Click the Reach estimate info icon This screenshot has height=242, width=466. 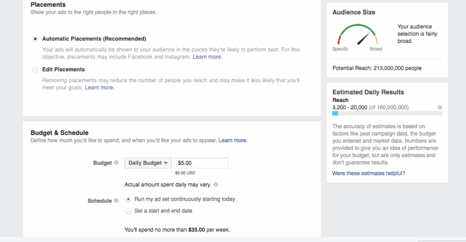tap(440, 108)
